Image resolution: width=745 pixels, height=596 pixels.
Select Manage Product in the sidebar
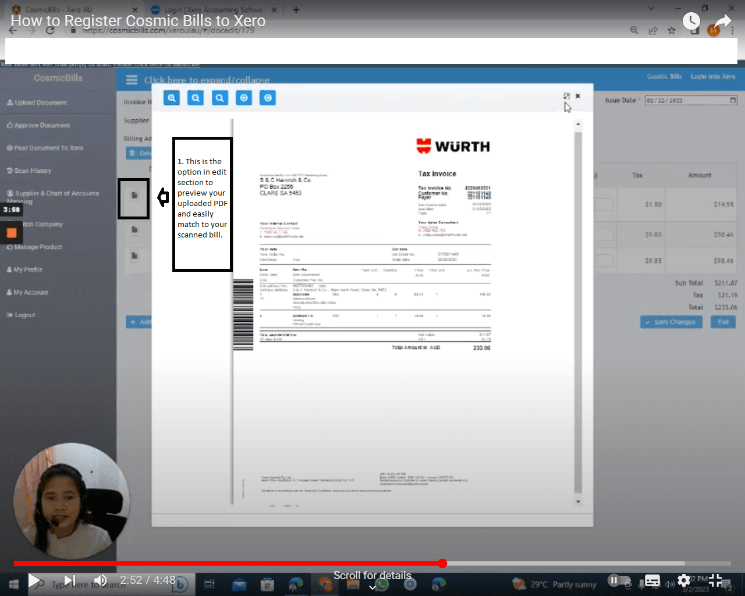click(34, 247)
